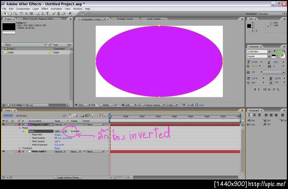Select the Pan Behind tool
This screenshot has width=288, height=189.
click(32, 13)
